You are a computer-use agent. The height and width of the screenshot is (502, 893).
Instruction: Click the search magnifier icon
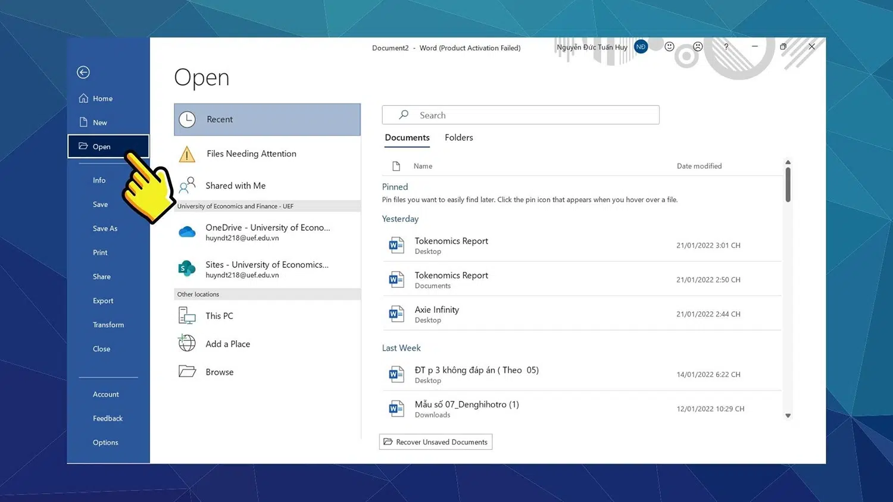tap(404, 115)
